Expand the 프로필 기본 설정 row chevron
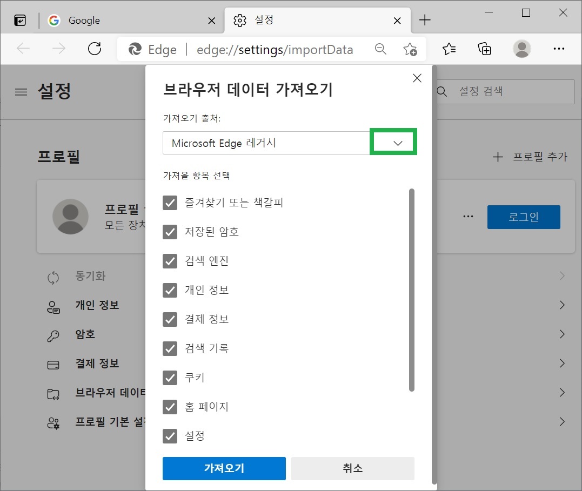 562,422
